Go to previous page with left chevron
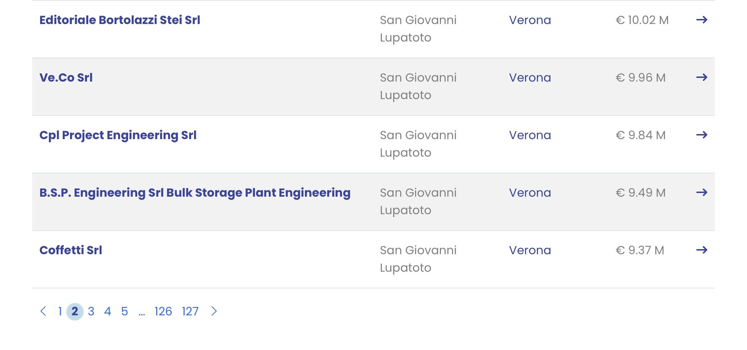Screen dimensions: 747x350 pyautogui.click(x=43, y=311)
